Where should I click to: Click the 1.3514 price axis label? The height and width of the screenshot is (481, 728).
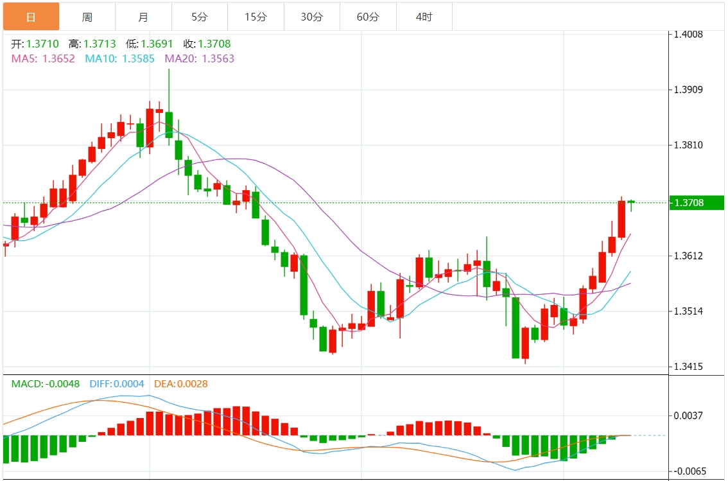pyautogui.click(x=689, y=311)
